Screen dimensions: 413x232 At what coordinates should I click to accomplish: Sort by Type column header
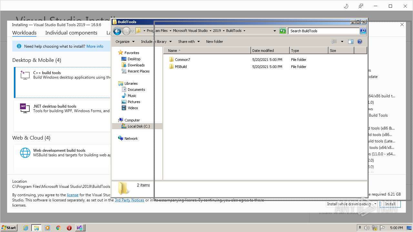click(309, 51)
